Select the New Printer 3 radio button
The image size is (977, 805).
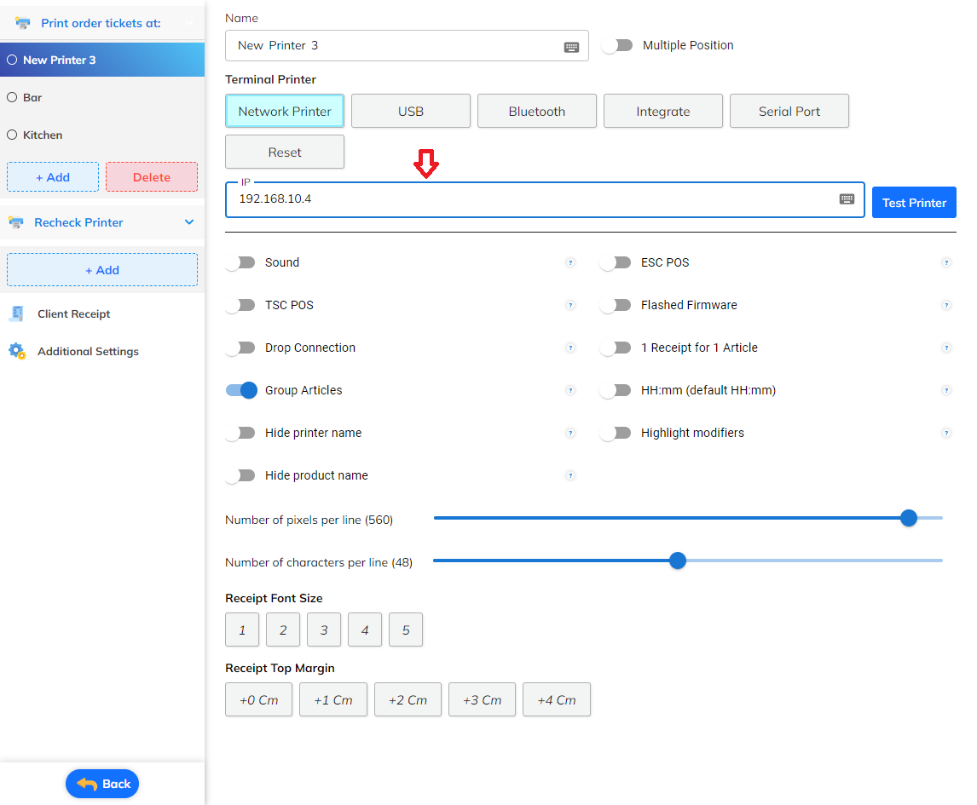12,60
